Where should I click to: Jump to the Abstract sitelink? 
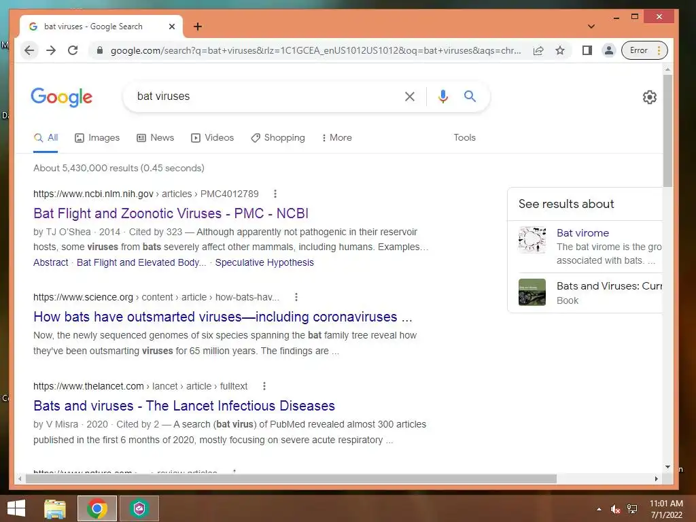click(50, 262)
